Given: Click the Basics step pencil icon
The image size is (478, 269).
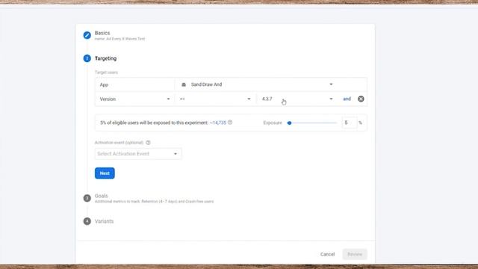Looking at the screenshot, I should tap(87, 35).
